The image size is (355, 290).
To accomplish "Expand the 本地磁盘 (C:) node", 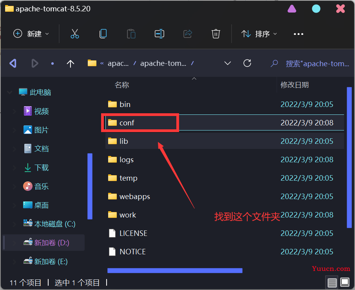I will coord(14,224).
